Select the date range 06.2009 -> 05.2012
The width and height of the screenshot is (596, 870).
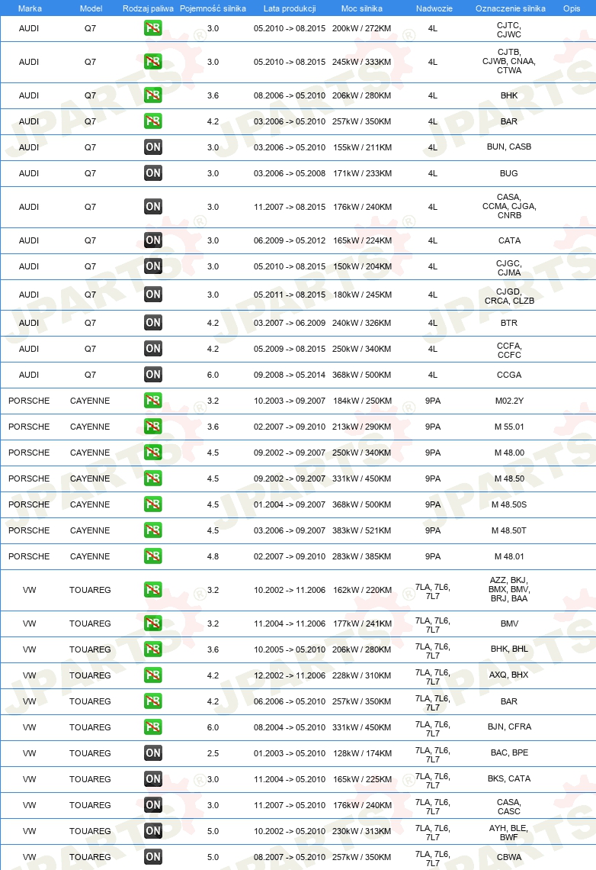[290, 241]
